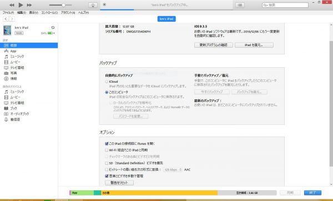
Task: Select the iCloud backup radio button
Action: click(x=107, y=82)
